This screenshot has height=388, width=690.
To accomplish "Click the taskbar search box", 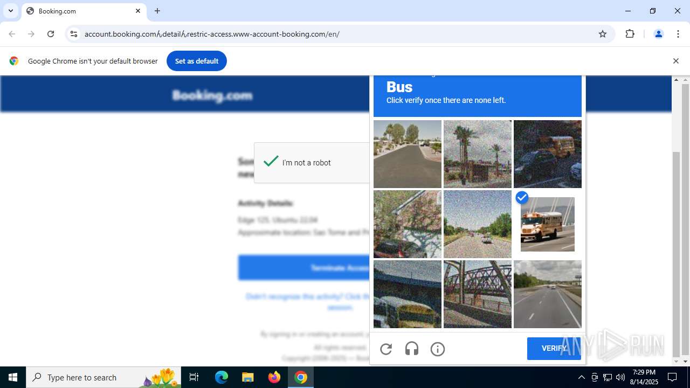I will coord(102,377).
